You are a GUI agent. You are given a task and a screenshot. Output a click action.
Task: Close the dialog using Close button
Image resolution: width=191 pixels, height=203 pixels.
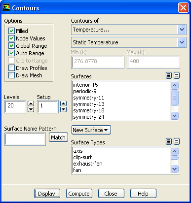pos(111,194)
